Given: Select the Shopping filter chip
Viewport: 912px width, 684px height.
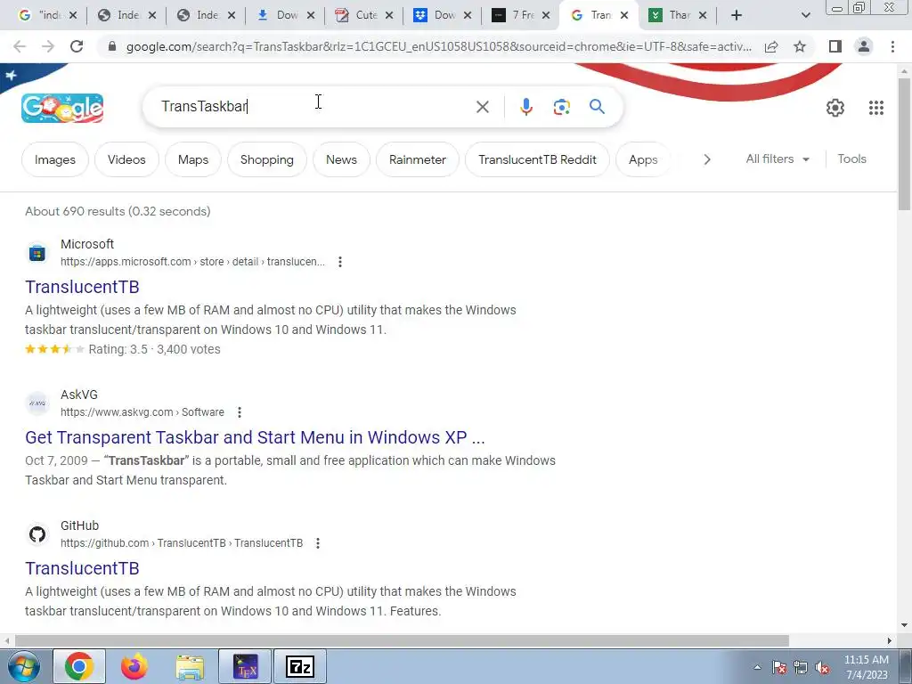Looking at the screenshot, I should point(267,159).
